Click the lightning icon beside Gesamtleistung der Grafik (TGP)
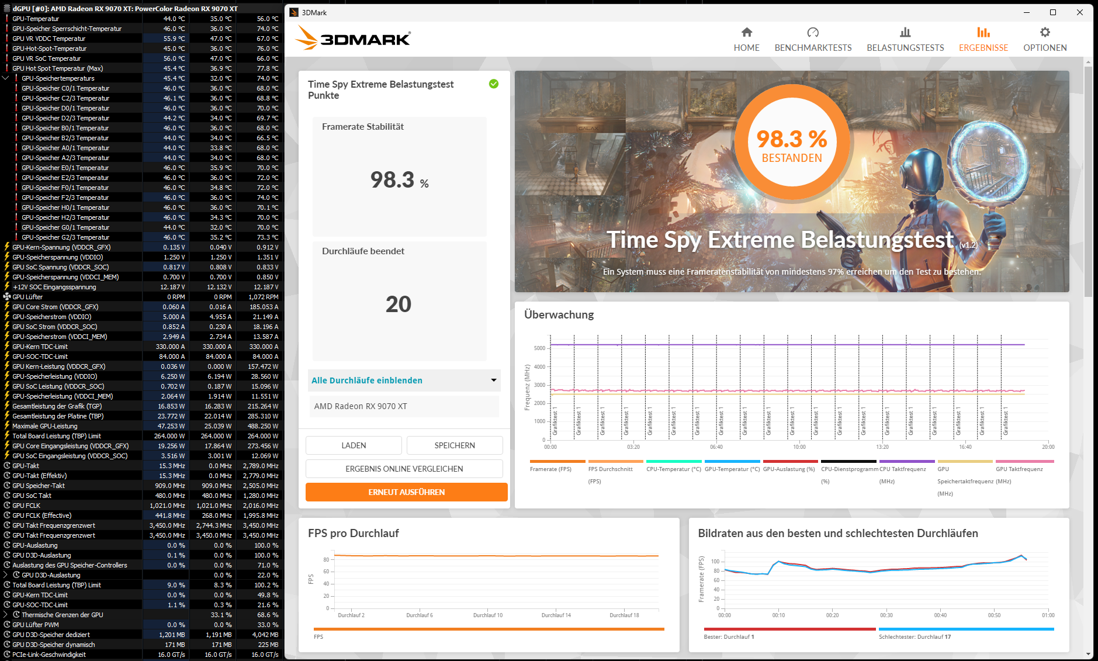The width and height of the screenshot is (1098, 661). [x=7, y=406]
